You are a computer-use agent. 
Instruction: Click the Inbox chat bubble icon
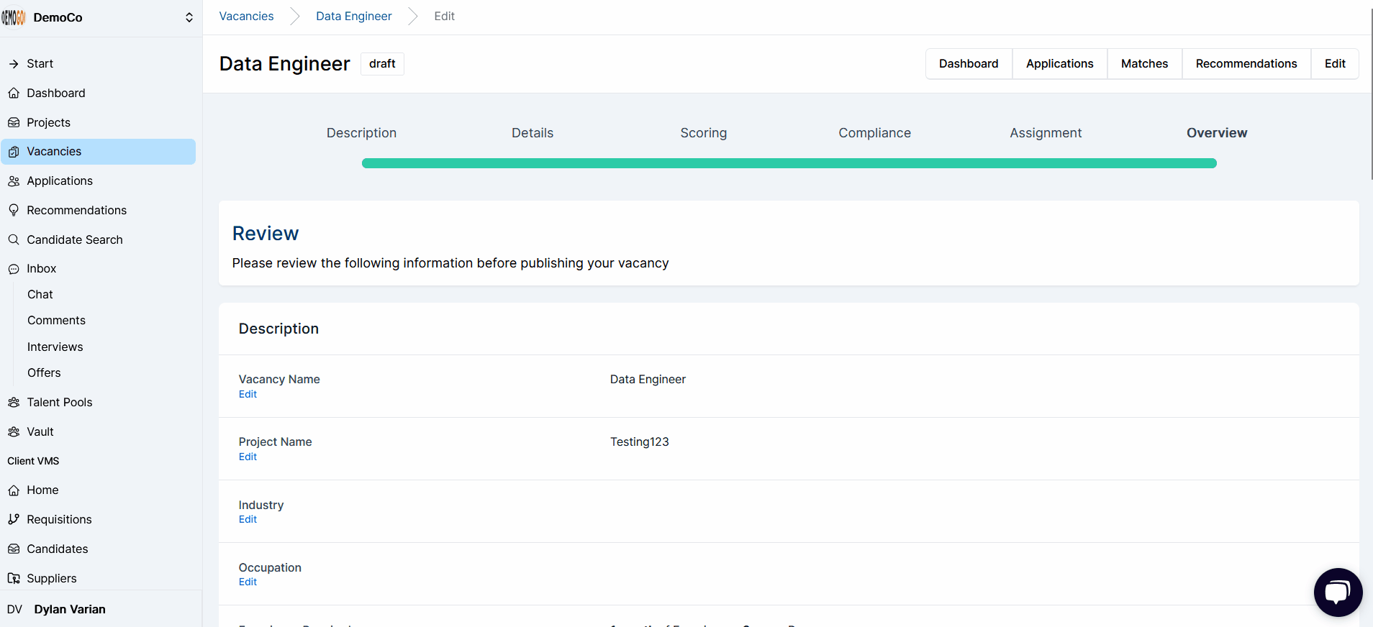point(14,269)
